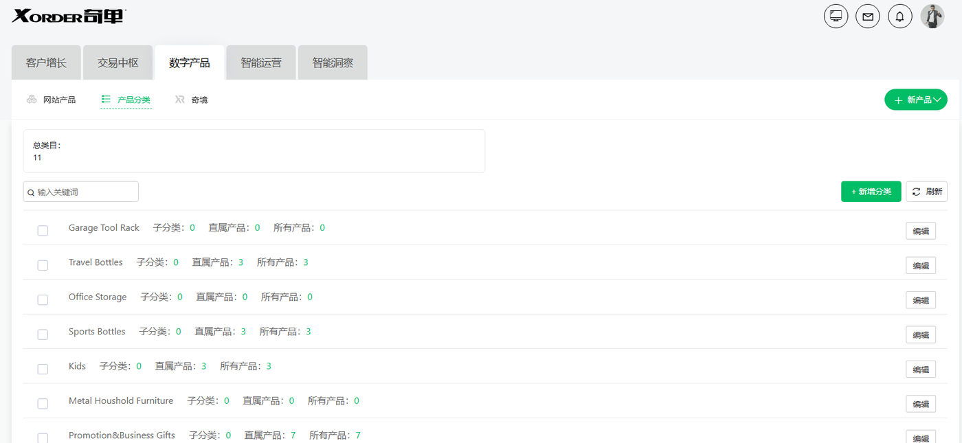Viewport: 962px width, 443px height.
Task: Open the notification bell icon
Action: click(x=900, y=16)
